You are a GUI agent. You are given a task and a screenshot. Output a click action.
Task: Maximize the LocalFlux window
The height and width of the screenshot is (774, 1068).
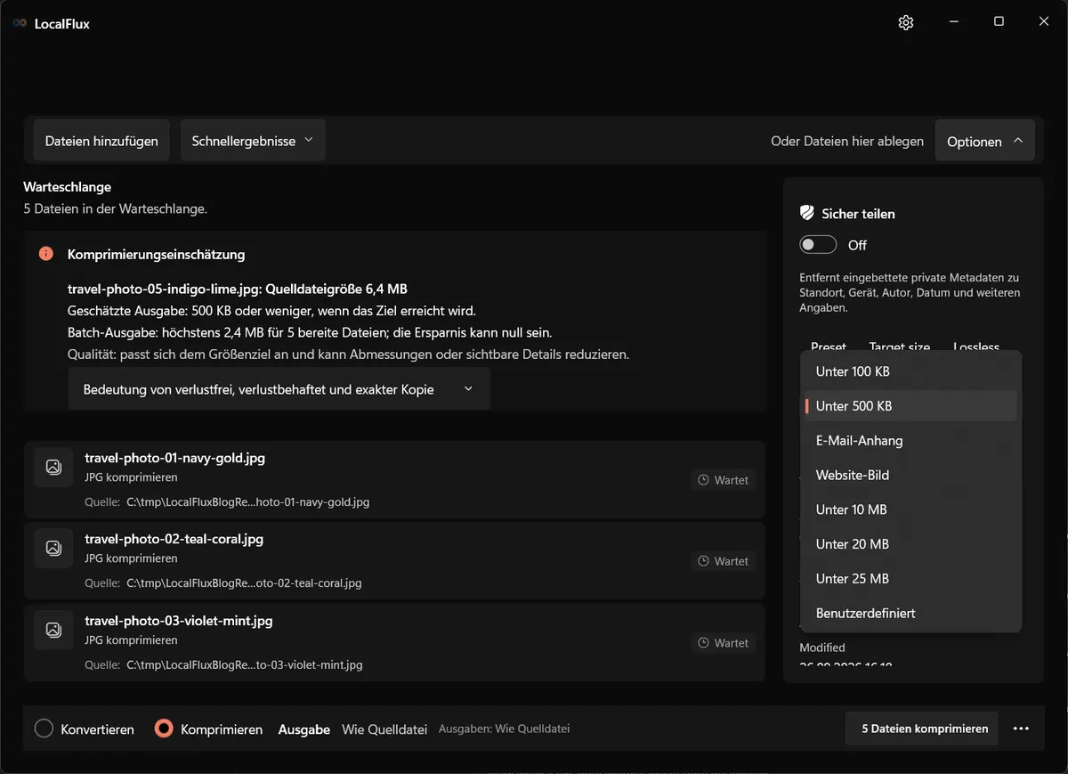click(999, 22)
